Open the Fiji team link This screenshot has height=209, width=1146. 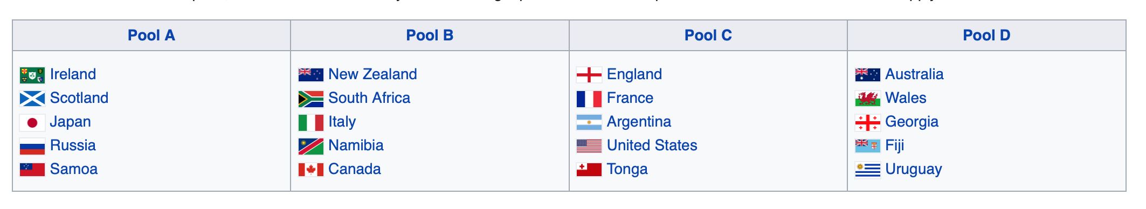[x=894, y=145]
